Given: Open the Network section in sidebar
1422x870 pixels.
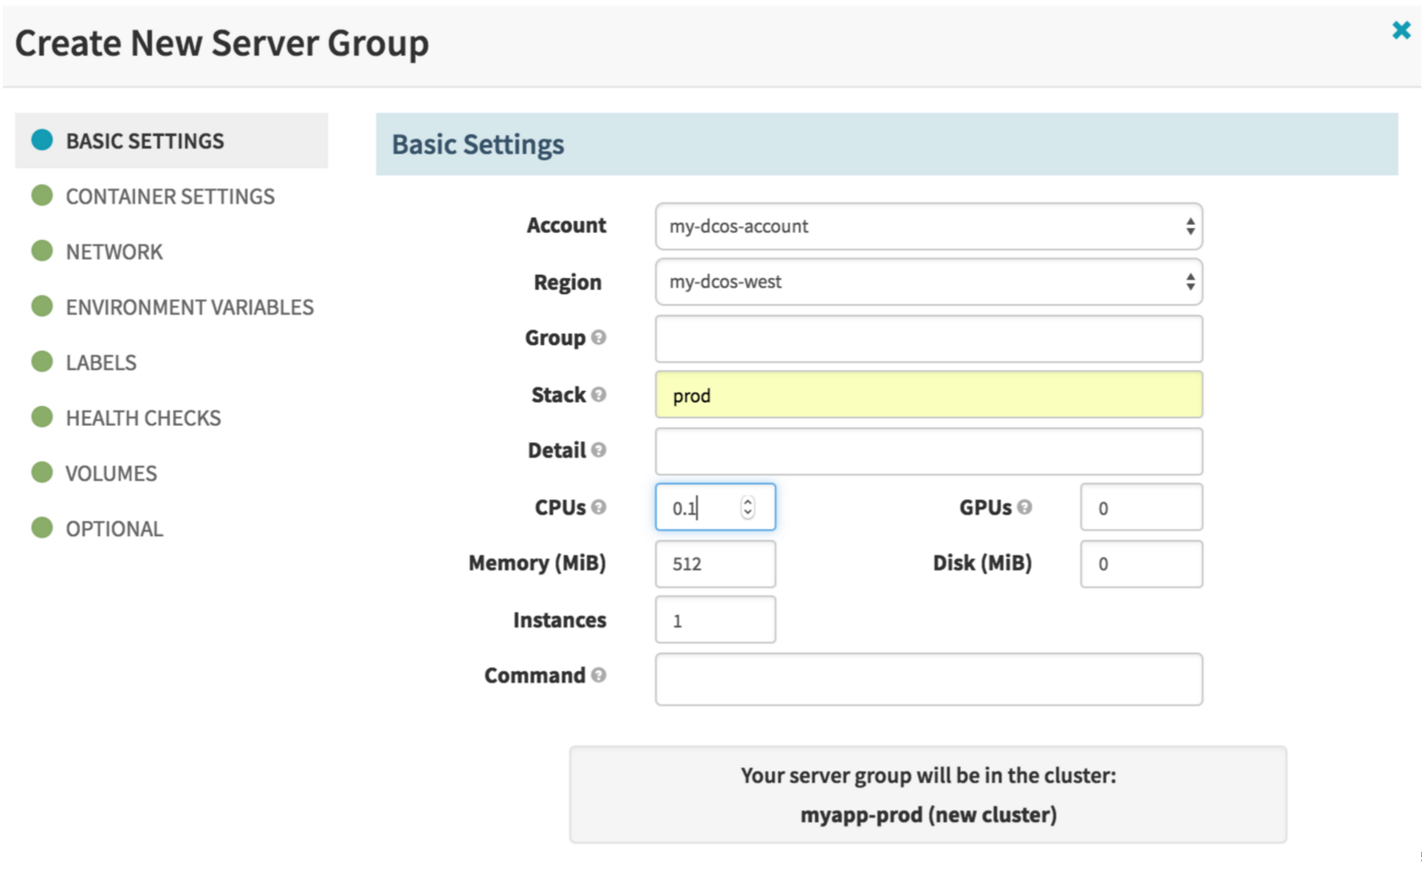Looking at the screenshot, I should click(114, 252).
